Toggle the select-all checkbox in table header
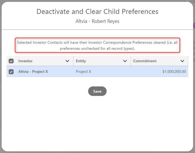 point(11,61)
